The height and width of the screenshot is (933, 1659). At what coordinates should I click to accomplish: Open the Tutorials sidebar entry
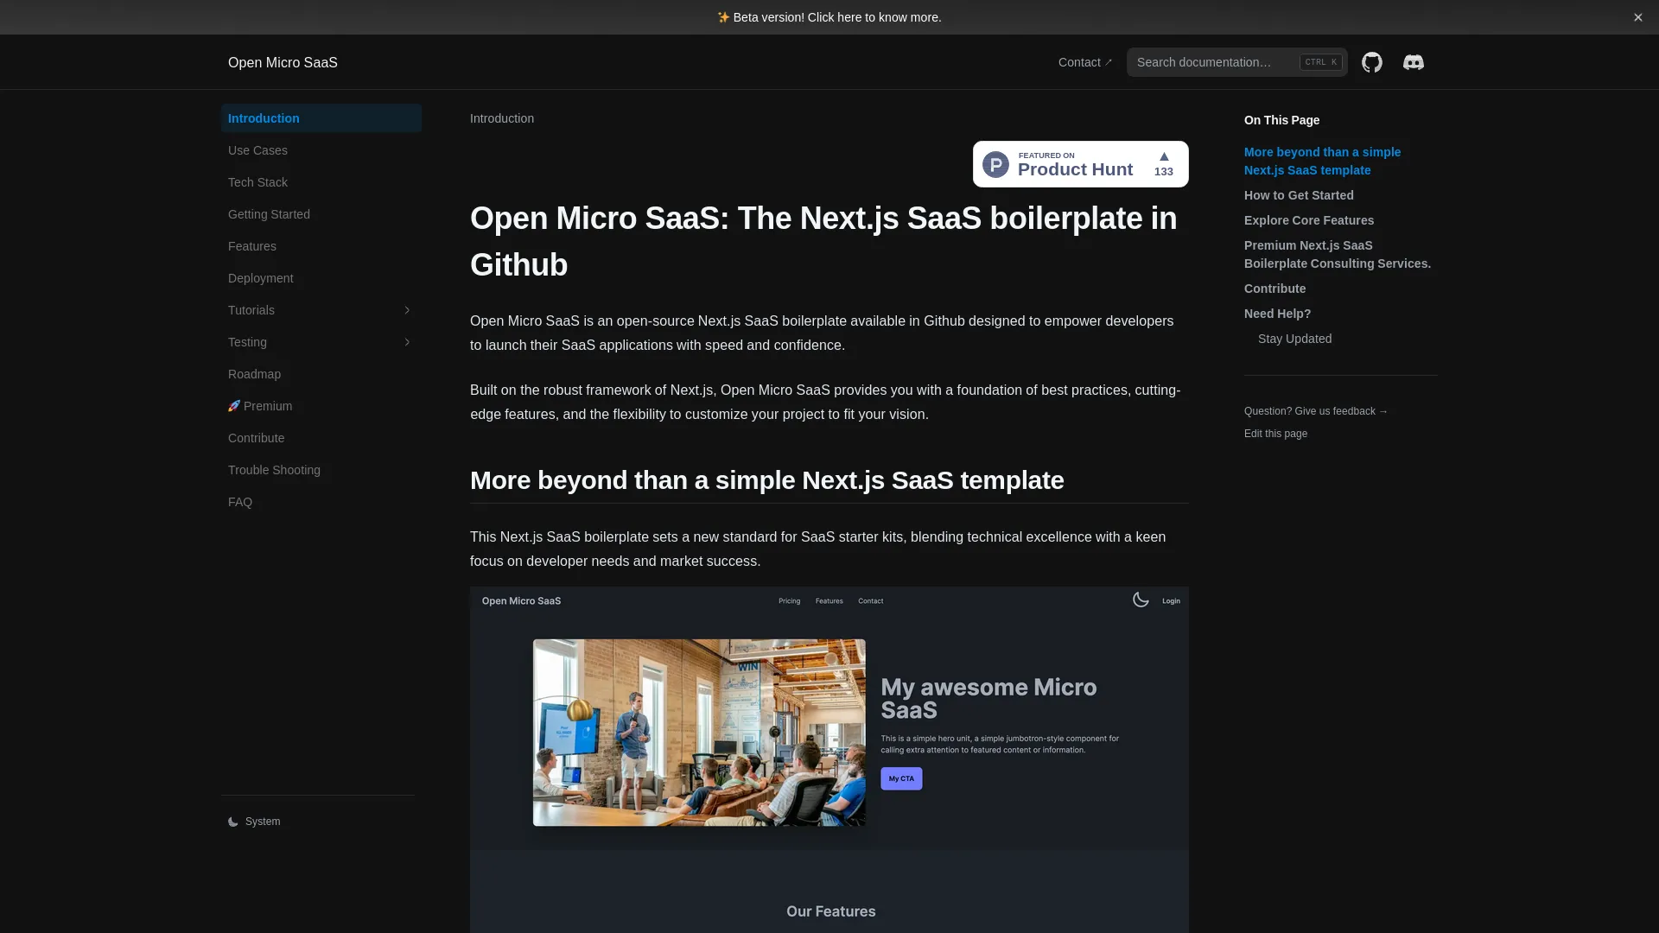(x=321, y=310)
